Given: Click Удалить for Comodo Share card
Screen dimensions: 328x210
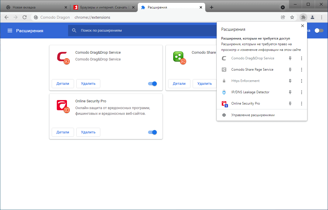Looking at the screenshot, I should [x=205, y=84].
